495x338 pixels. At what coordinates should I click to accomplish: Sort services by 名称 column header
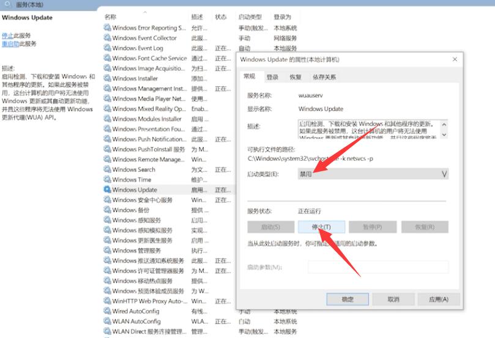(x=111, y=17)
